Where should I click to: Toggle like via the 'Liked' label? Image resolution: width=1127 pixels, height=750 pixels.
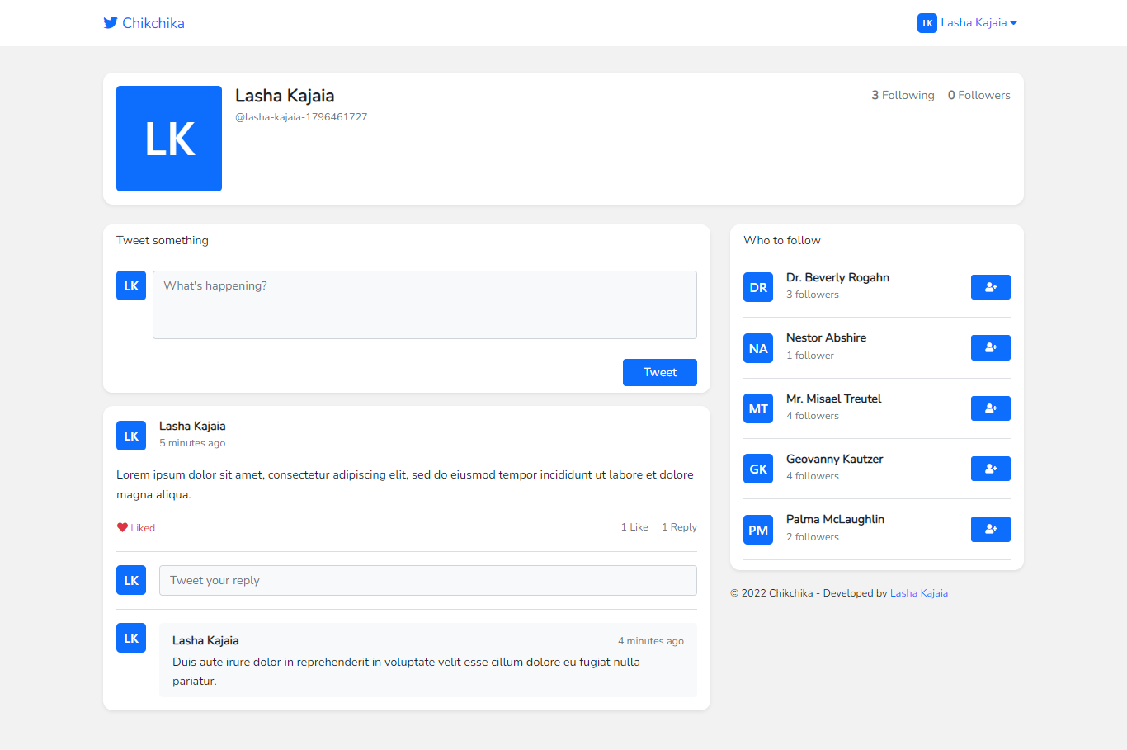click(141, 526)
